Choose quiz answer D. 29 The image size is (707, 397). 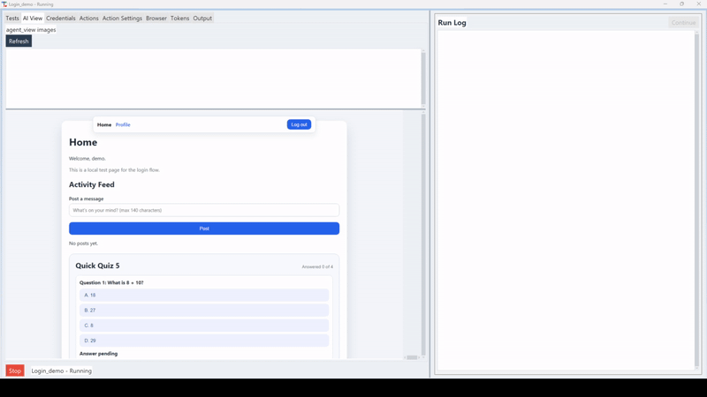pyautogui.click(x=204, y=341)
